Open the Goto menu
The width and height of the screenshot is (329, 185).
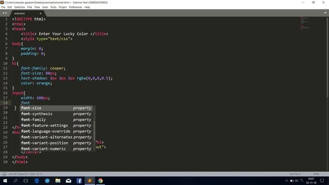(45, 7)
